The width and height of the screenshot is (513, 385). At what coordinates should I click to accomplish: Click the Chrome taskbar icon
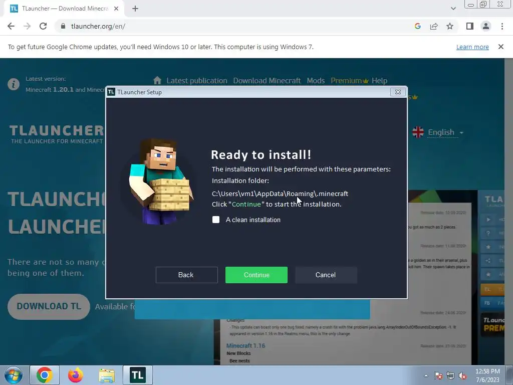(45, 375)
